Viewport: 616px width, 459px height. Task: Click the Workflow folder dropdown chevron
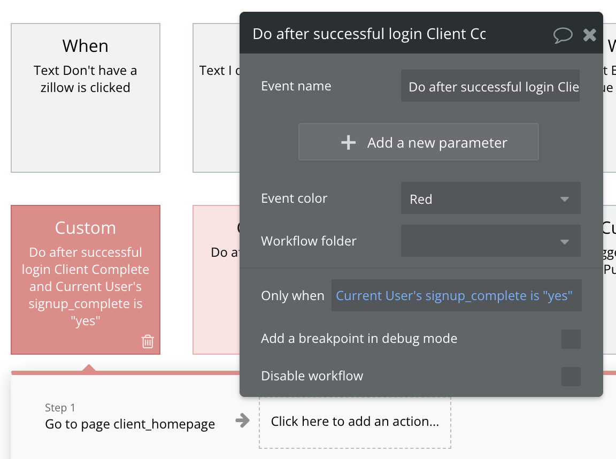click(x=565, y=241)
